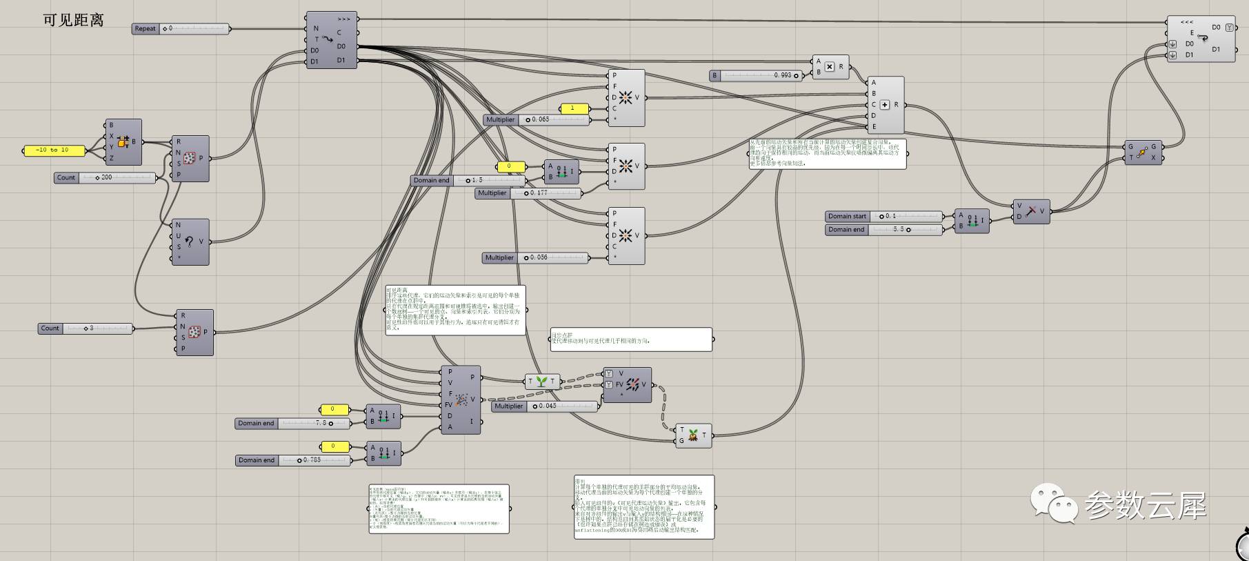This screenshot has width=1249, height=561.
Task: Click the Multiplier slider showing 0.065
Action: pyautogui.click(x=537, y=119)
